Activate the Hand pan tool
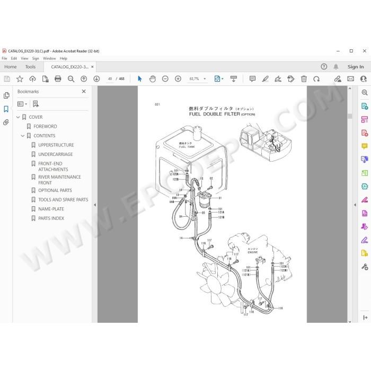The image size is (371, 371). (x=153, y=78)
